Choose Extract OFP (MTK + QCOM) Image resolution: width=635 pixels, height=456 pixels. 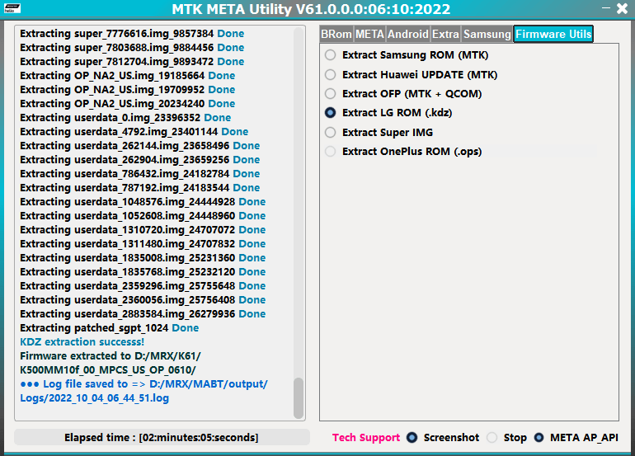click(403, 94)
